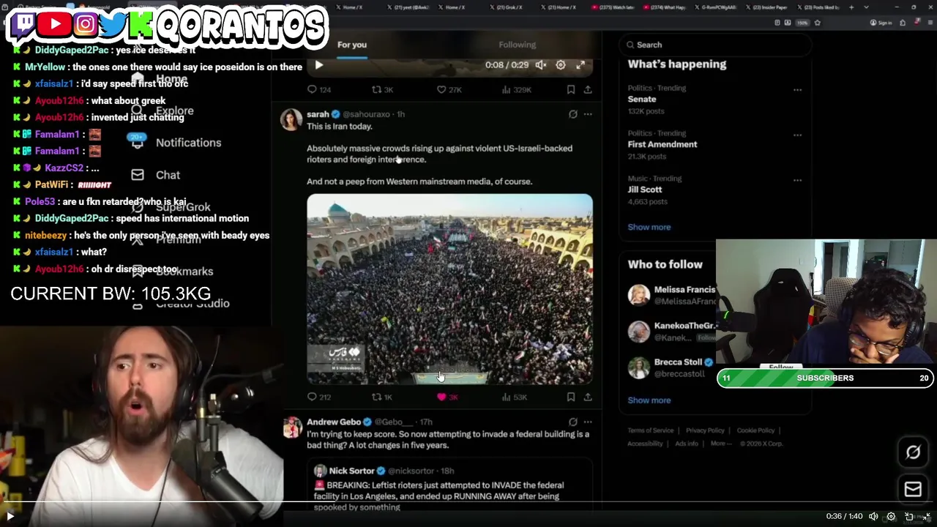The width and height of the screenshot is (937, 527).
Task: Open the floating Grok button
Action: pyautogui.click(x=913, y=453)
